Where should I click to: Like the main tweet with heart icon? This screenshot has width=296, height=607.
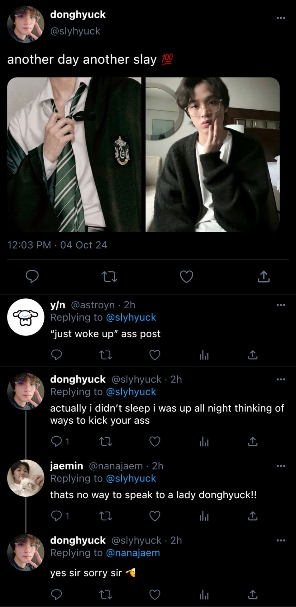(x=186, y=277)
